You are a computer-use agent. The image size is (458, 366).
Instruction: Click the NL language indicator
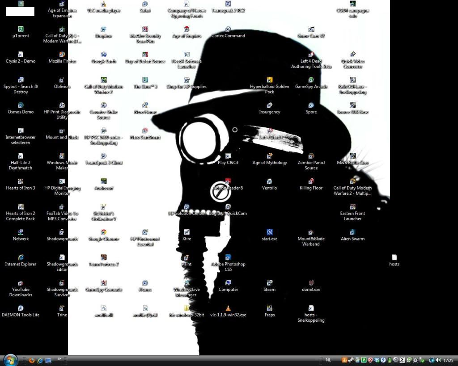(x=328, y=360)
